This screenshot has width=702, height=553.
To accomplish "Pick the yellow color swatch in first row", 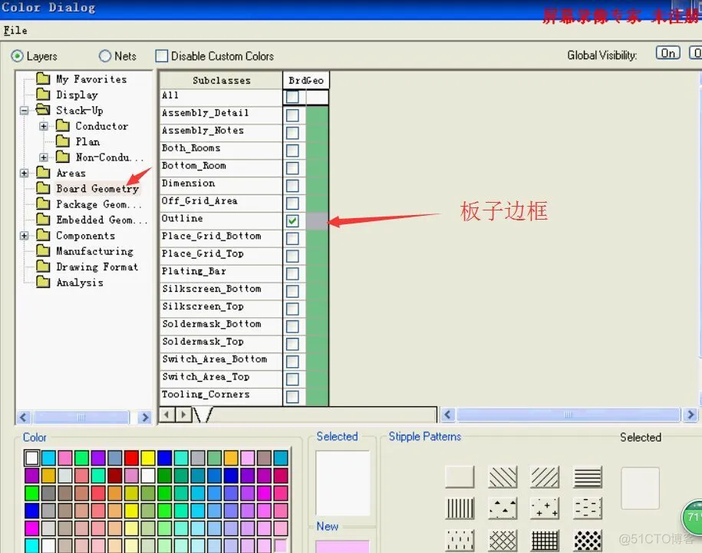I will 148,458.
